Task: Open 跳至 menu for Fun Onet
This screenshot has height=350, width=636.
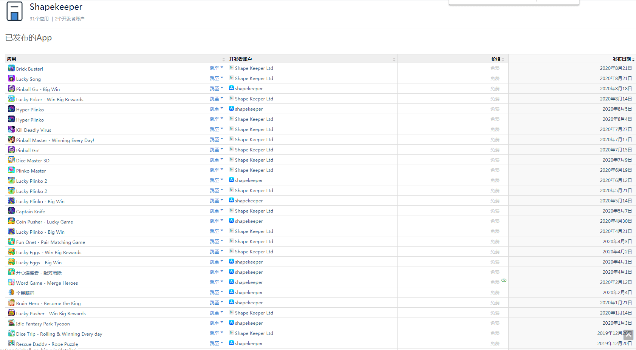Action: pyautogui.click(x=217, y=242)
